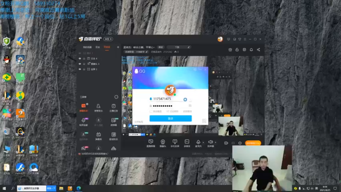Viewport: 341px width, 192px height.
Task: Mute the 麦克风 microphone
Action: point(198,143)
